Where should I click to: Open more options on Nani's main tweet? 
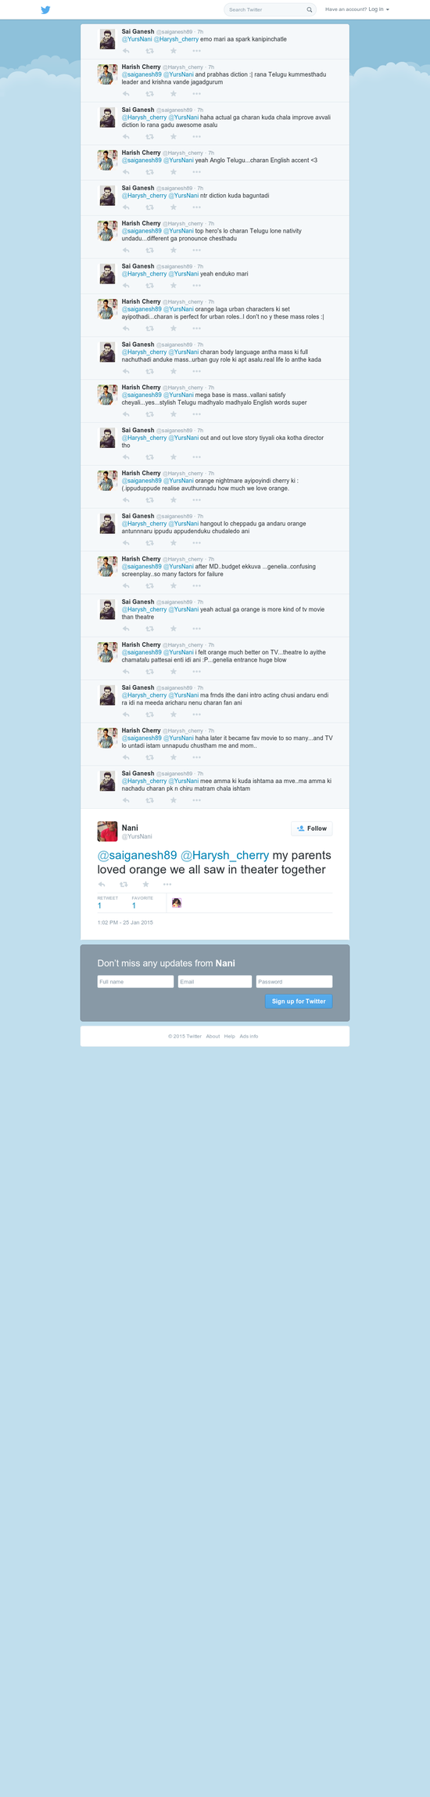click(167, 884)
